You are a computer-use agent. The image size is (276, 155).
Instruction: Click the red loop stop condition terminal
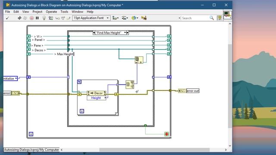click(x=166, y=134)
